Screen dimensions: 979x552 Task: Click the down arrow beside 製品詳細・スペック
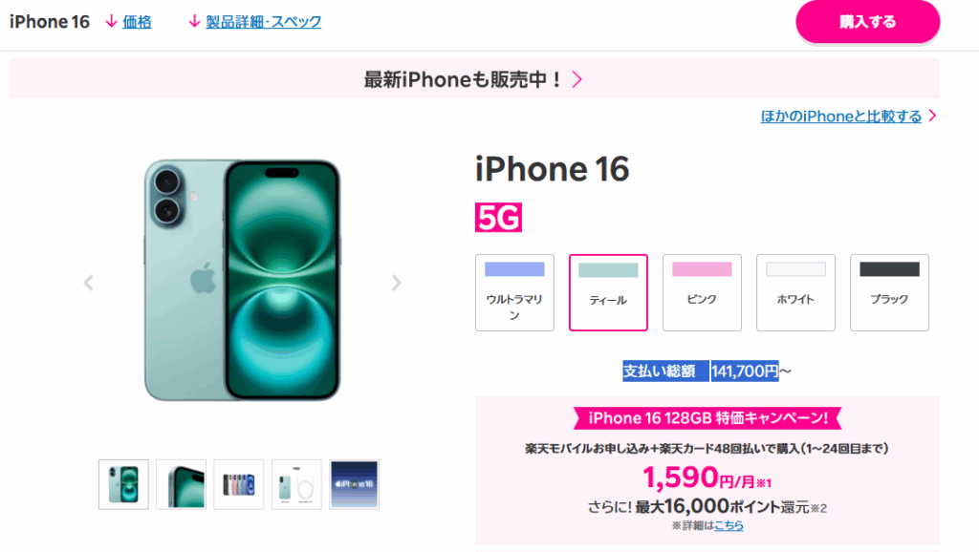point(194,22)
